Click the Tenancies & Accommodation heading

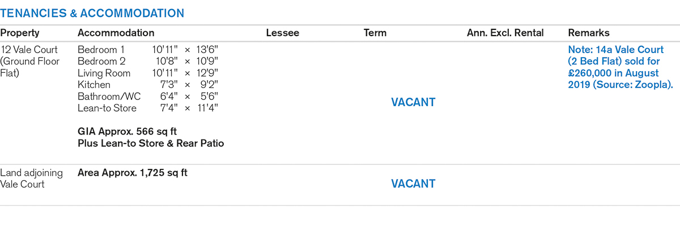point(92,13)
